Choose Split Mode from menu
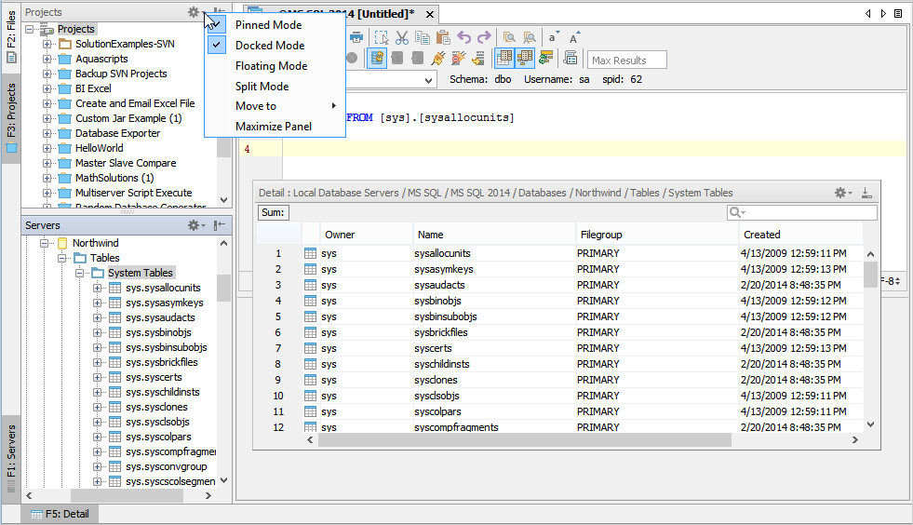 click(x=275, y=87)
